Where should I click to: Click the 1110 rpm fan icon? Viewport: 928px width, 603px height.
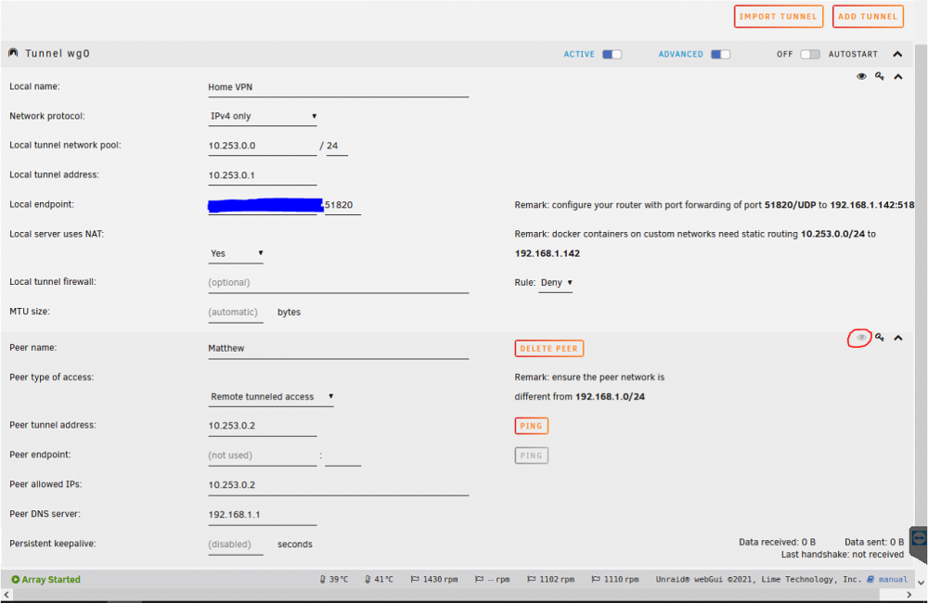[x=596, y=579]
